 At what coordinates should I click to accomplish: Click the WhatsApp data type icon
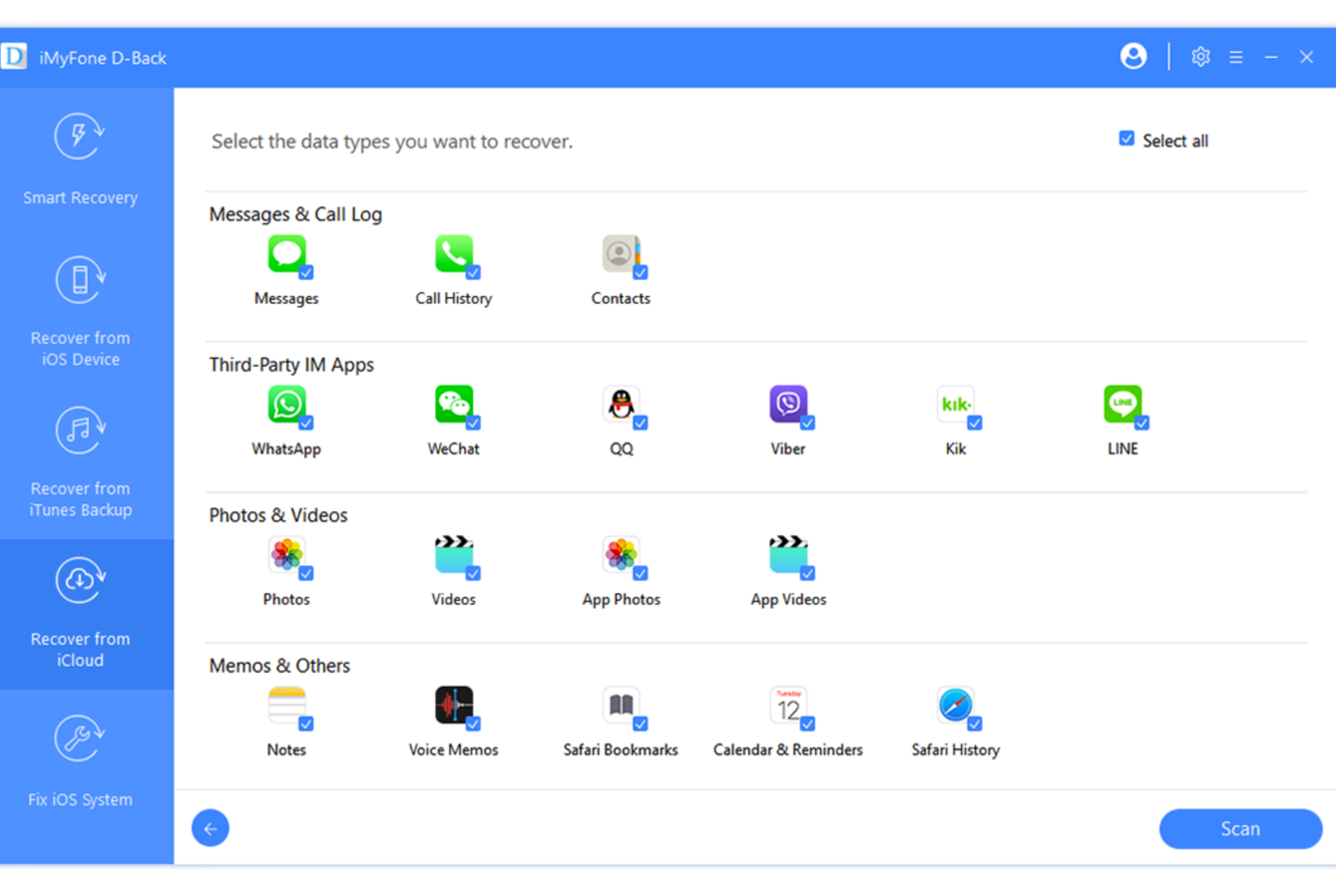pos(286,405)
